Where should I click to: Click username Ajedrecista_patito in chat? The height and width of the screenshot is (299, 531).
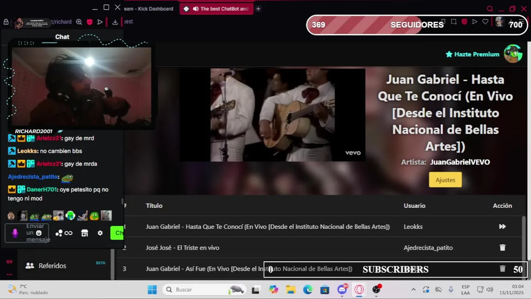33,177
